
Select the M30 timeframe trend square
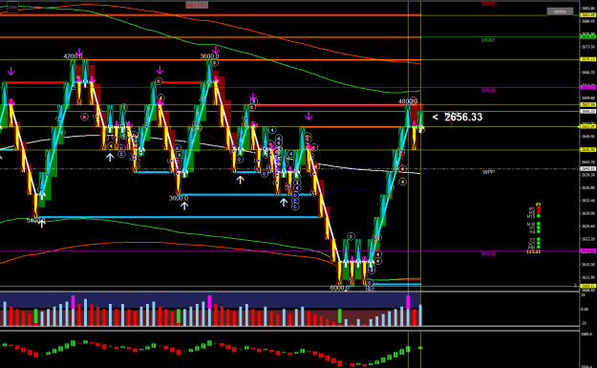[539, 224]
